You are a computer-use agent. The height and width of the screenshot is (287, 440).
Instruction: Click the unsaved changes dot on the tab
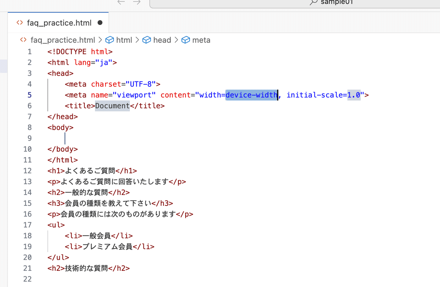[x=100, y=23]
